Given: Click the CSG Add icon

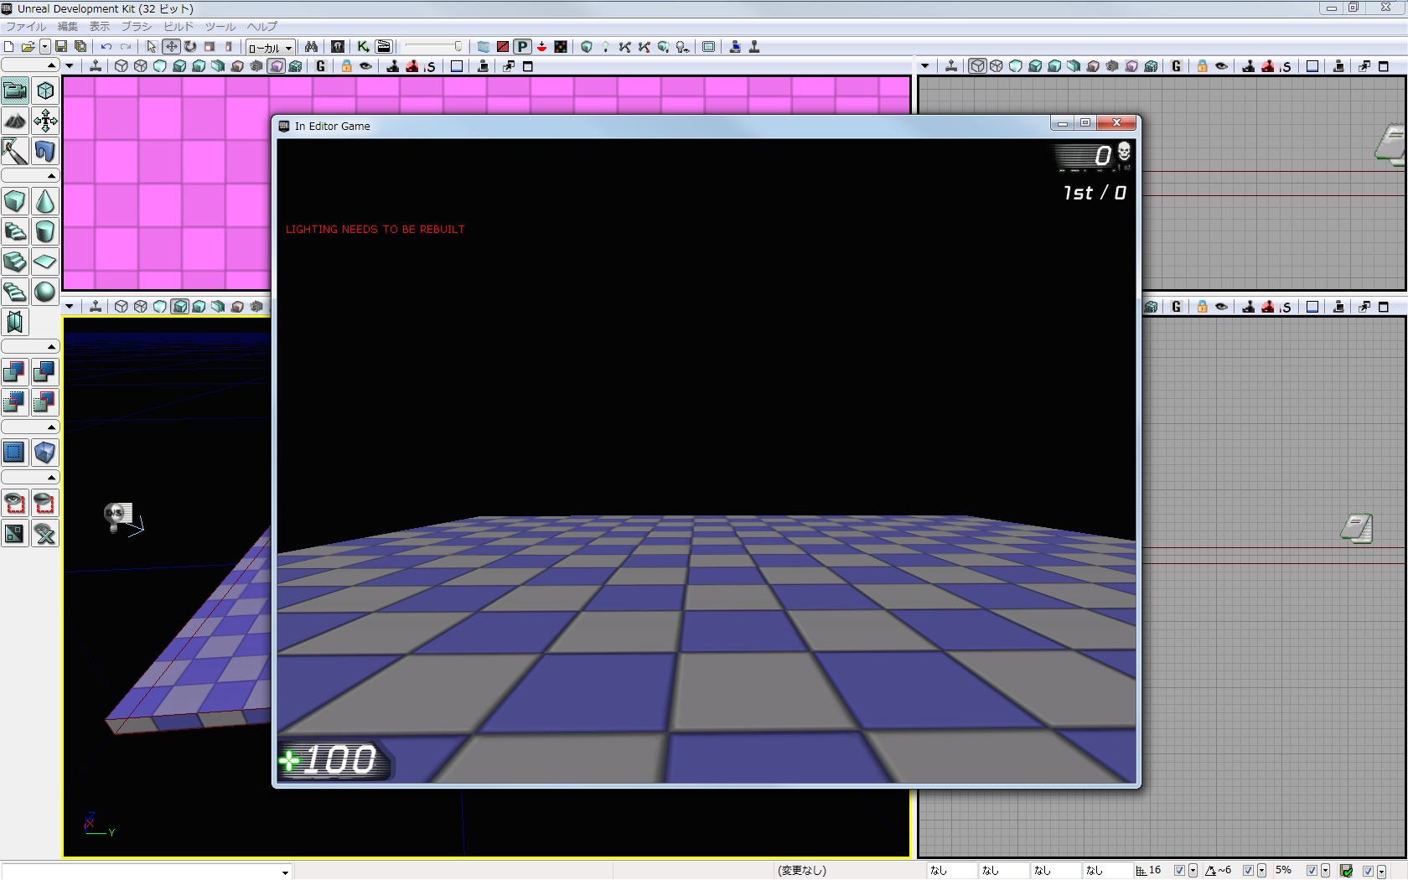Looking at the screenshot, I should click(15, 372).
